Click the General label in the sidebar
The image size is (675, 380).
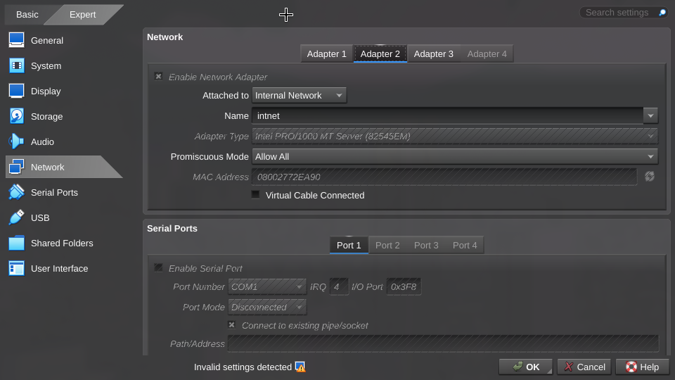47,41
